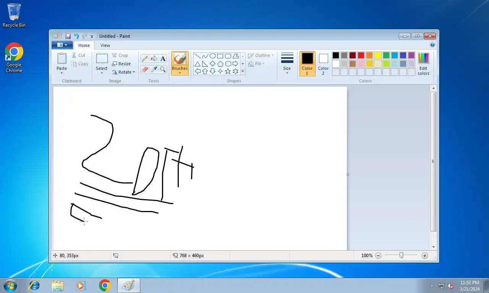The width and height of the screenshot is (489, 293).
Task: Select the Fill with color bucket tool
Action: (154, 58)
